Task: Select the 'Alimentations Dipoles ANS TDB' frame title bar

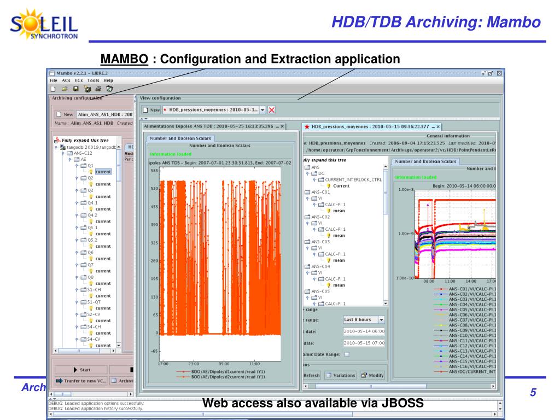Action: point(214,126)
